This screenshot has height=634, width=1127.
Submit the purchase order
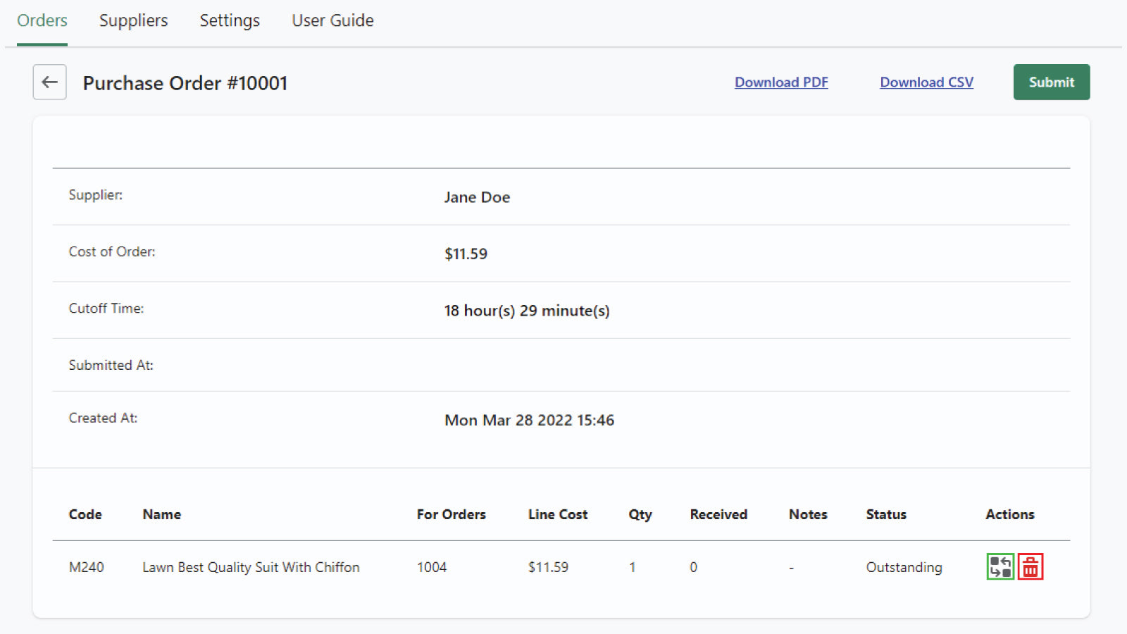tap(1051, 82)
